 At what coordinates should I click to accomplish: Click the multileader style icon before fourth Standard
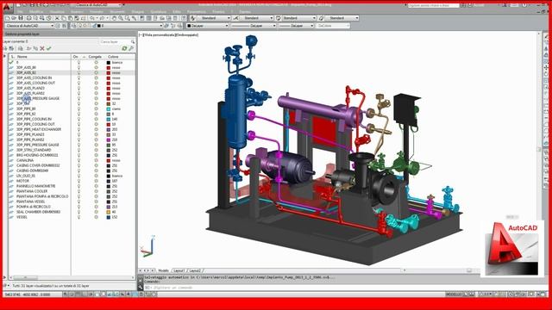(x=321, y=18)
